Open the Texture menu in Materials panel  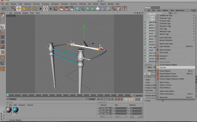[x=30, y=105]
